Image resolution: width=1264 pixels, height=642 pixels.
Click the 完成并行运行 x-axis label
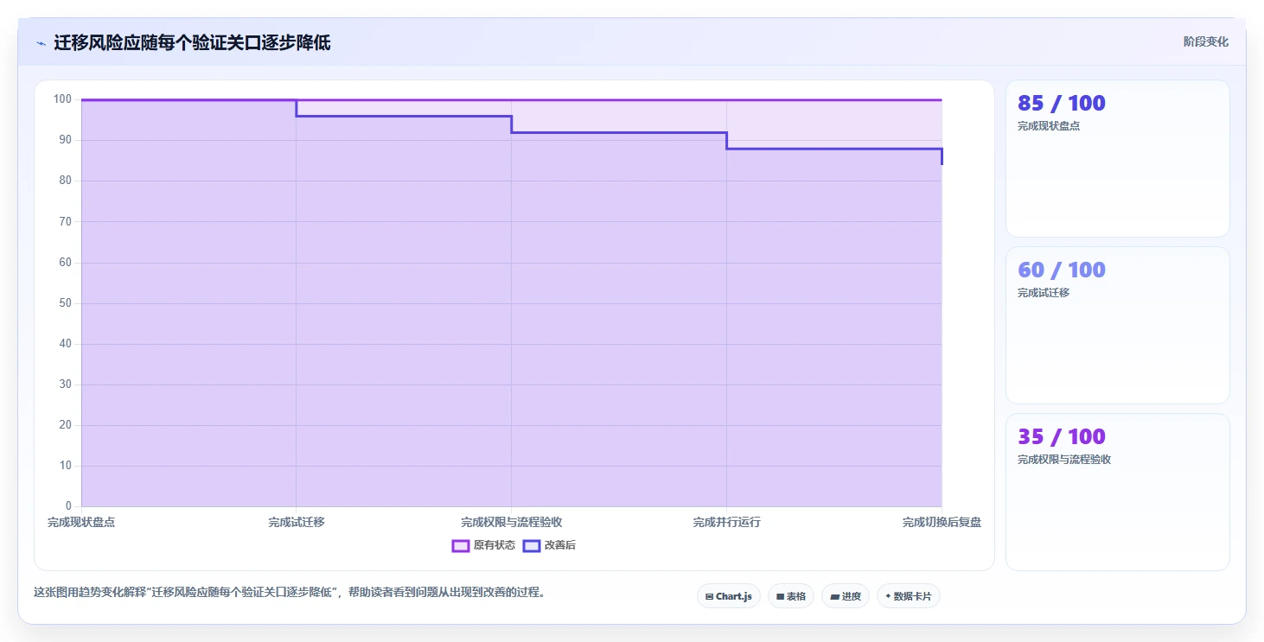pos(727,523)
